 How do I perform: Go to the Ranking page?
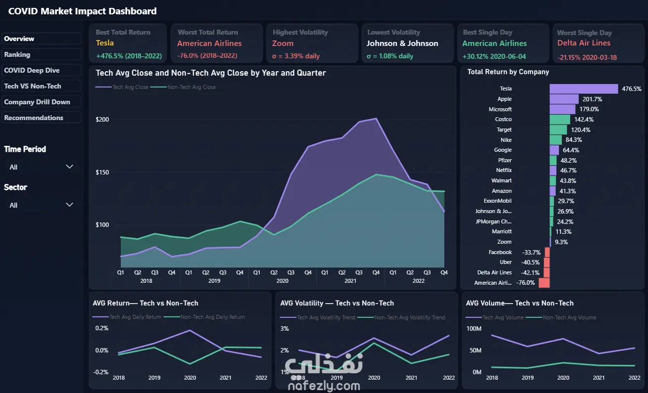(x=41, y=54)
